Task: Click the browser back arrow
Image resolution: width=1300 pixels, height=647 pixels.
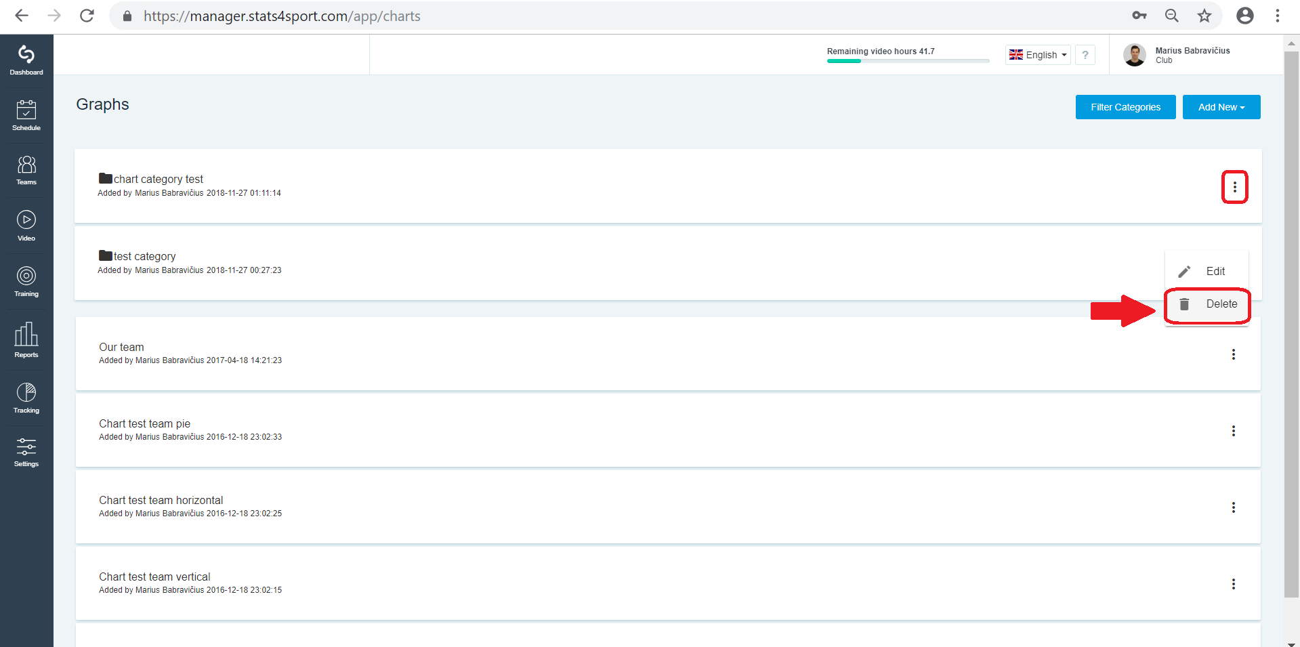Action: click(x=22, y=16)
